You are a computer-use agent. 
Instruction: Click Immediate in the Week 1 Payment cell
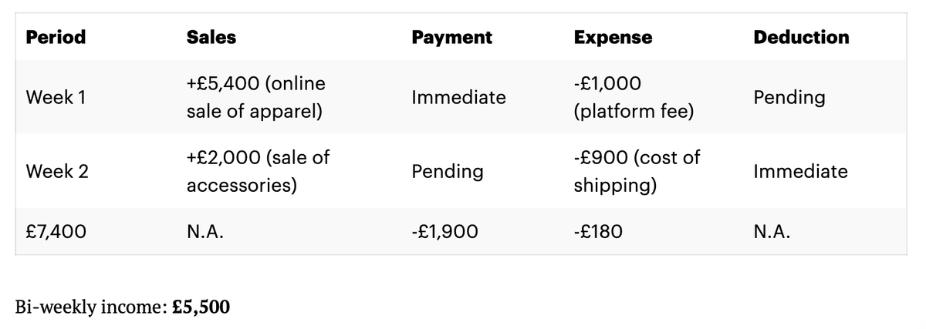(458, 98)
